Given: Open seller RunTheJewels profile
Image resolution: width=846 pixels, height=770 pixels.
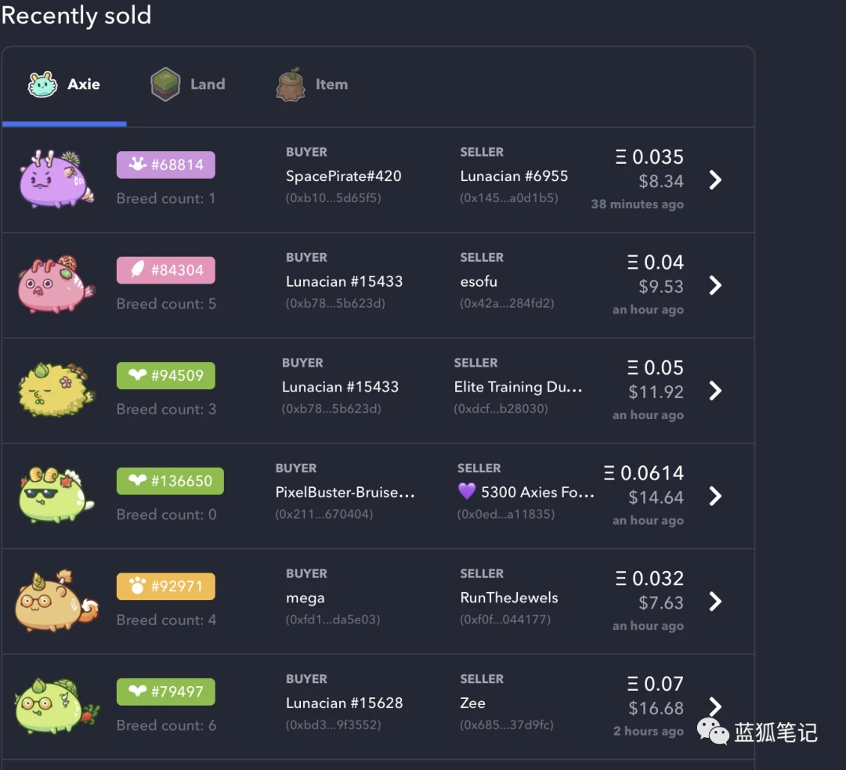Looking at the screenshot, I should pyautogui.click(x=509, y=598).
